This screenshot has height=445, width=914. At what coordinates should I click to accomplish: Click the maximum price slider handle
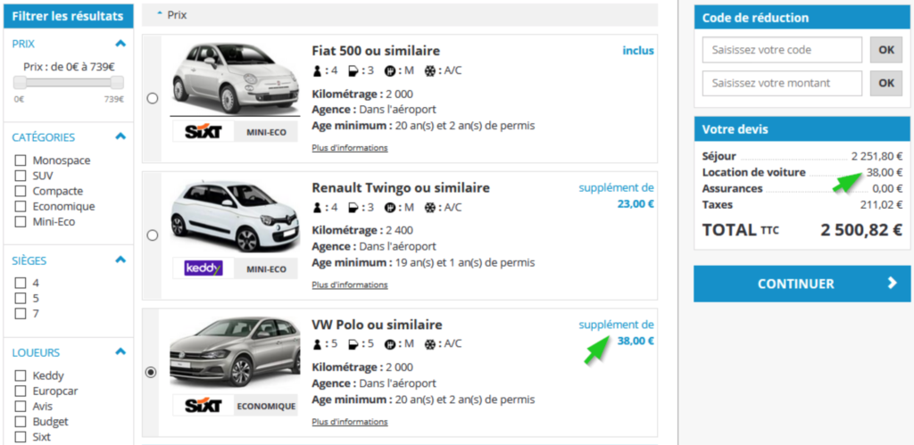click(118, 83)
